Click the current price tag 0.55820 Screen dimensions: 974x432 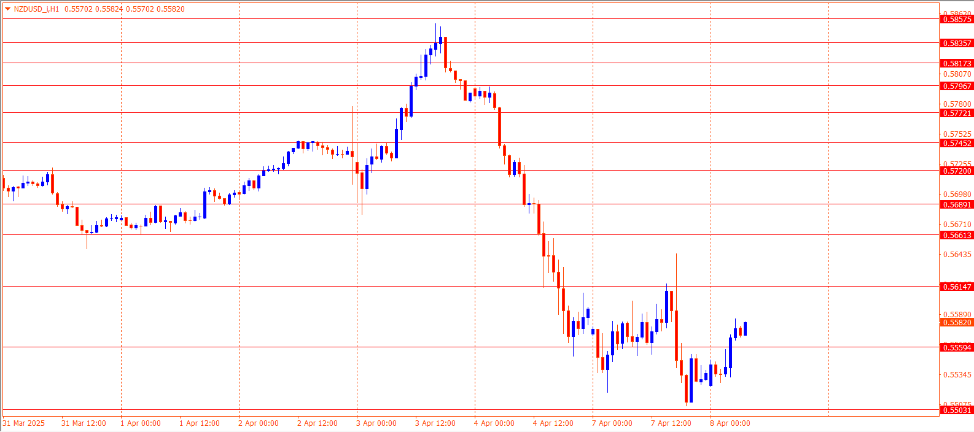click(x=957, y=323)
